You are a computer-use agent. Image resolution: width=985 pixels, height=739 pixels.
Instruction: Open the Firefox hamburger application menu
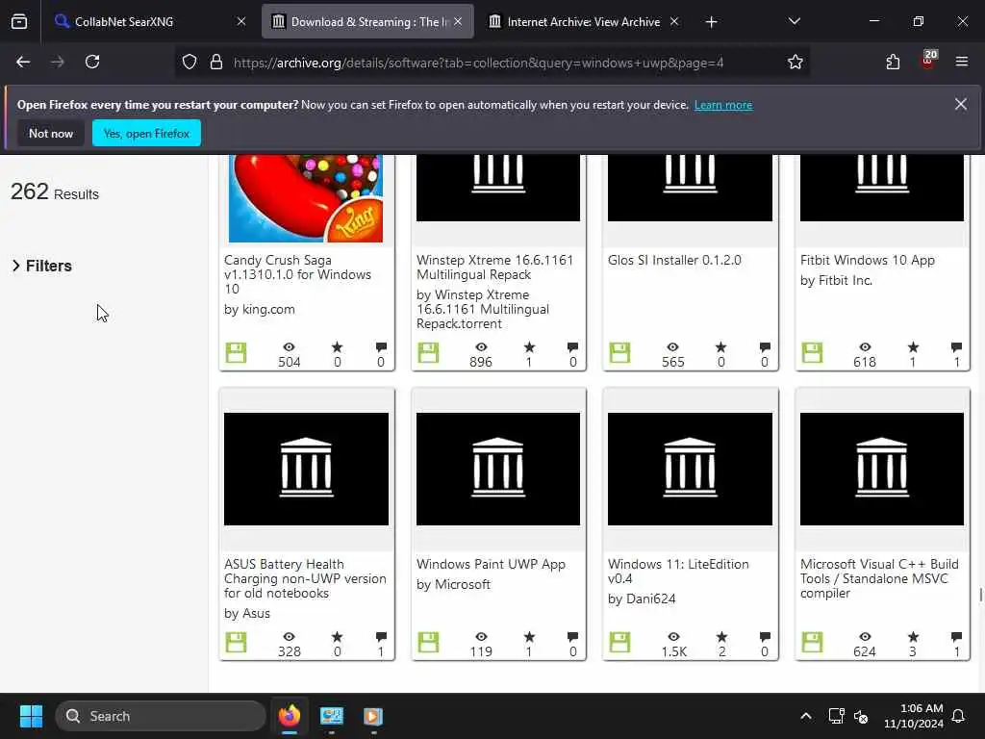tap(961, 62)
